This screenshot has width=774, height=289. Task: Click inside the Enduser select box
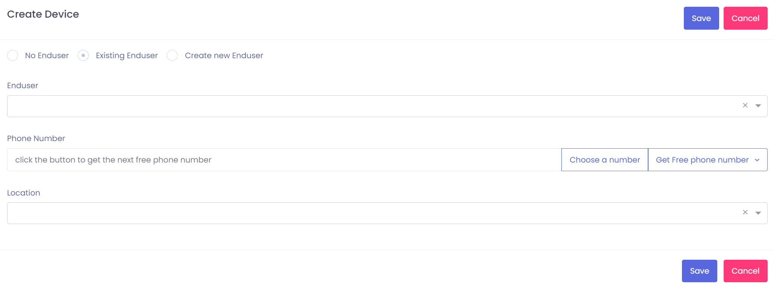pos(372,106)
